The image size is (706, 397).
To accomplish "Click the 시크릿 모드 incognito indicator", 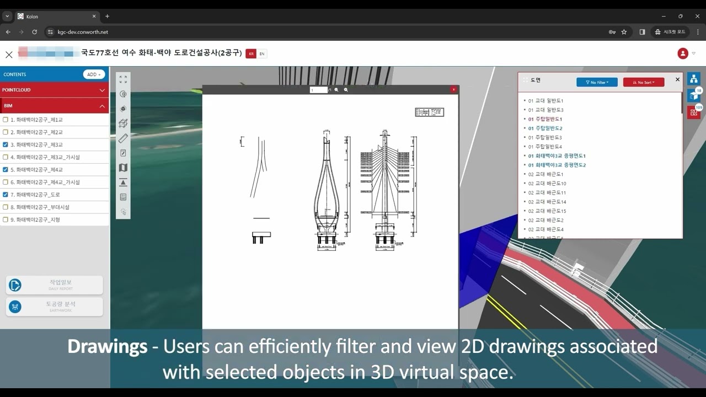I will point(670,32).
